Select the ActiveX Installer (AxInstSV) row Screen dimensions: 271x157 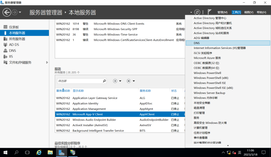(120, 125)
